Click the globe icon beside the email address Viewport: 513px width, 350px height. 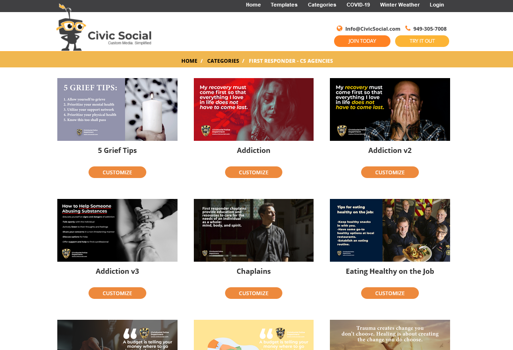point(340,29)
